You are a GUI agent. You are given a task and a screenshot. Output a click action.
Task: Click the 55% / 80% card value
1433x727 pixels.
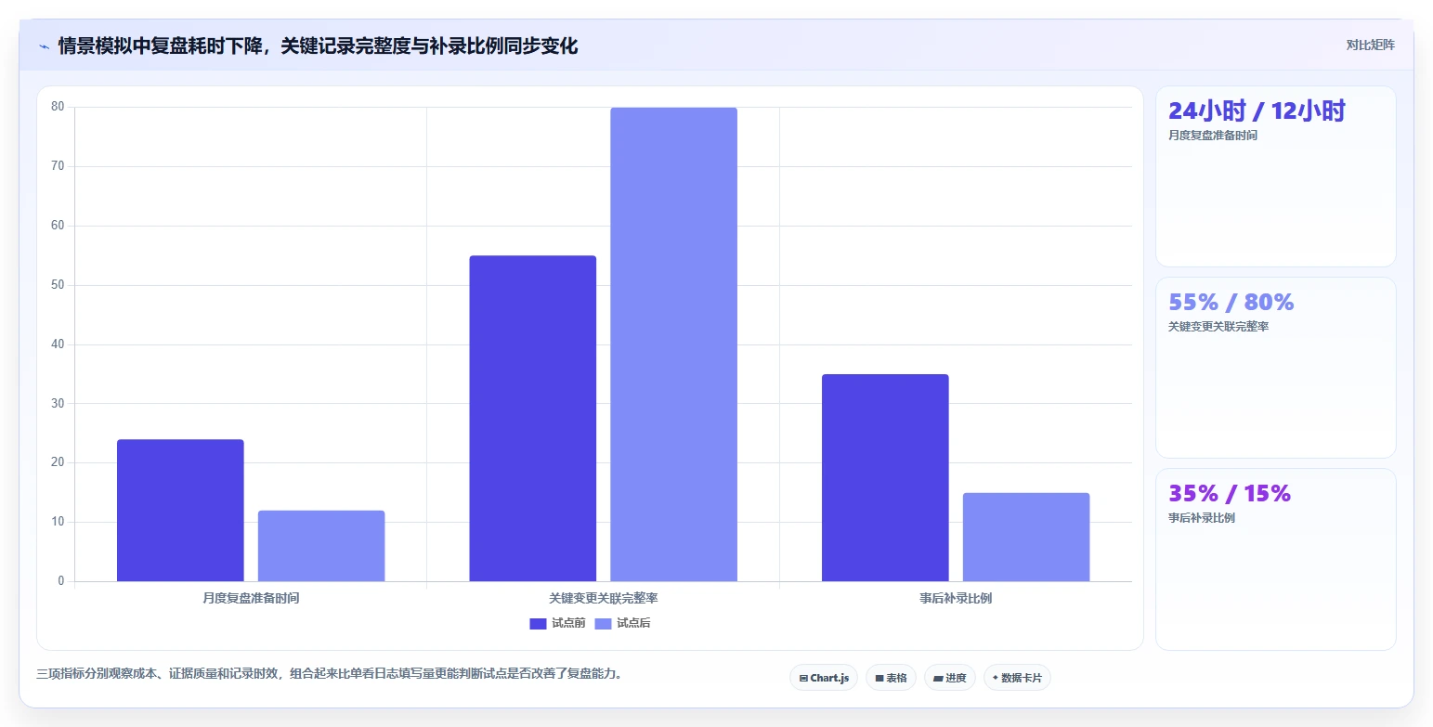pos(1231,302)
